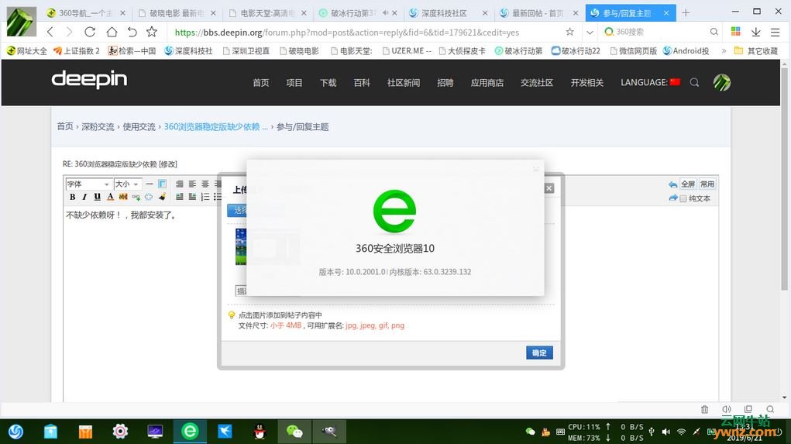Open the colorful extensions grid icon
Viewport: 791px width, 444px height.
click(735, 32)
